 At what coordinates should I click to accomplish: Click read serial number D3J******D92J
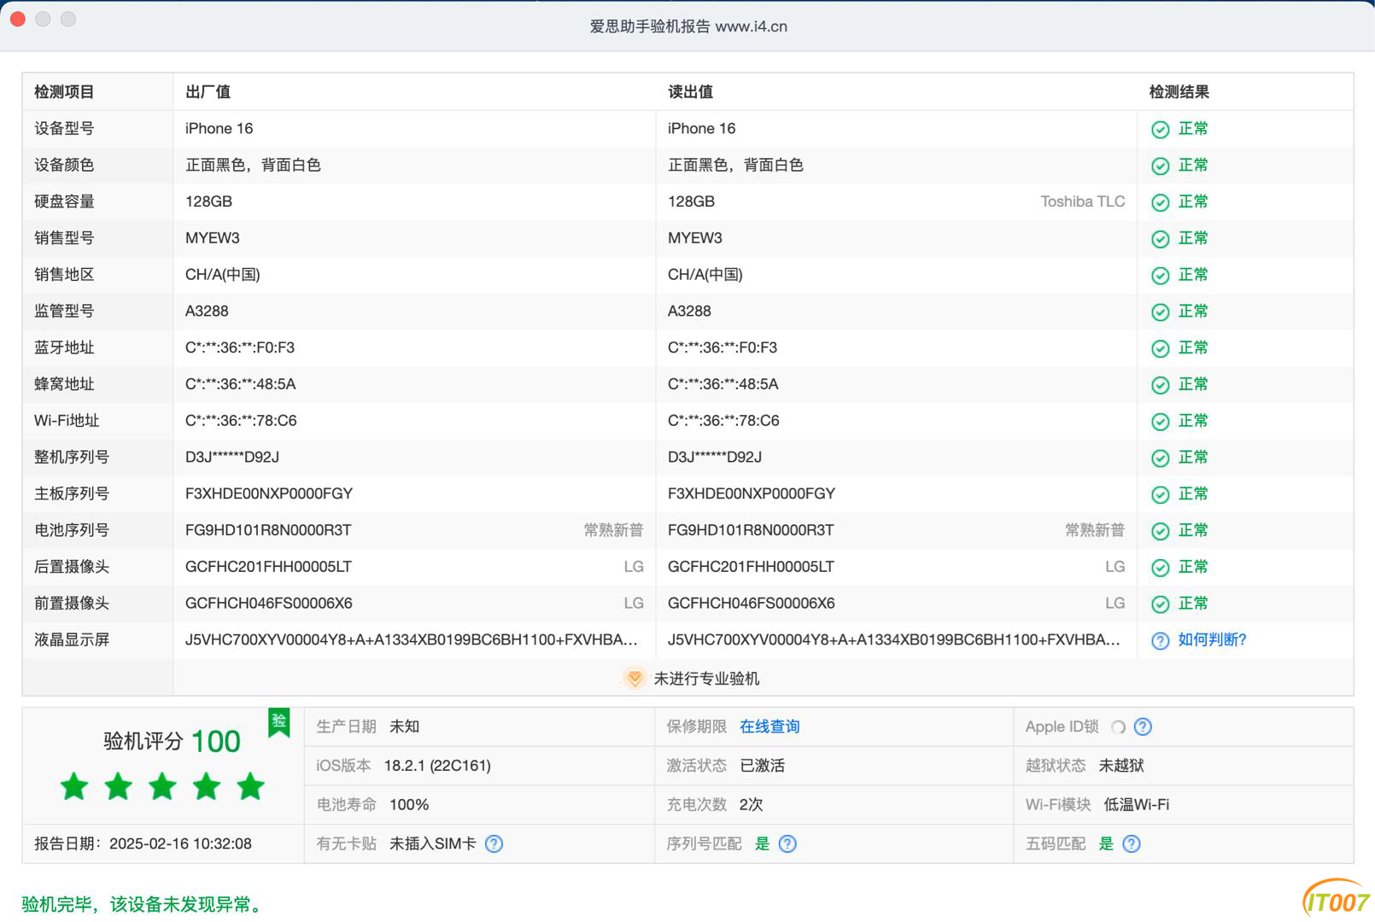click(x=715, y=457)
